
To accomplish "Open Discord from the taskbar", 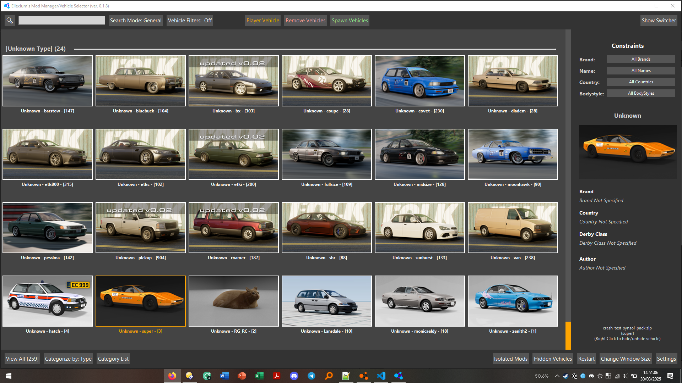I will pos(294,376).
